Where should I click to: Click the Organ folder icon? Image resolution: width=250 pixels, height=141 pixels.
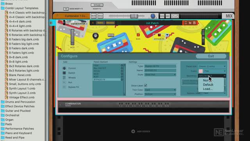3,120
